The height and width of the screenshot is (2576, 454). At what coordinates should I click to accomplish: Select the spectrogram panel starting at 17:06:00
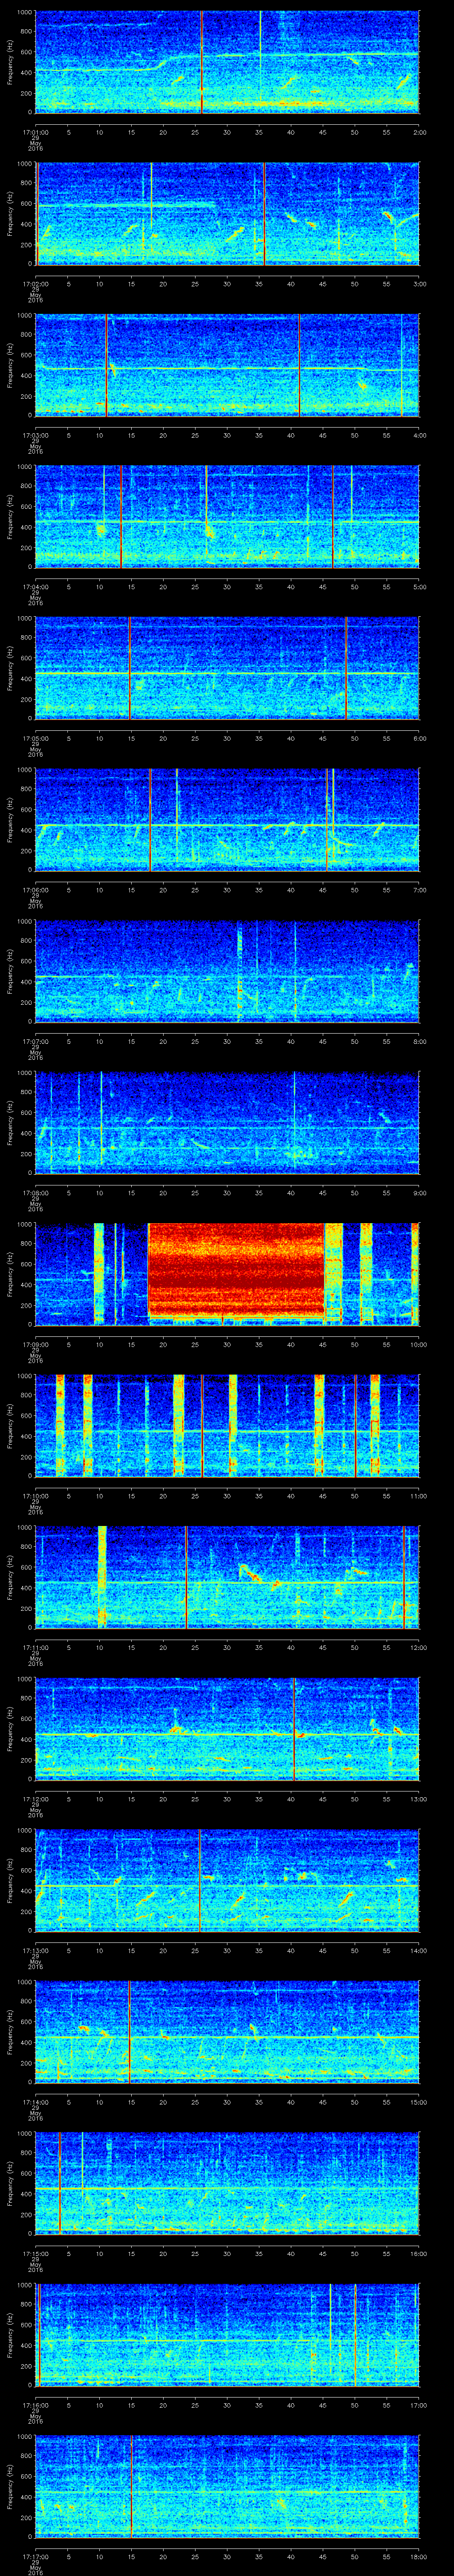[x=227, y=819]
